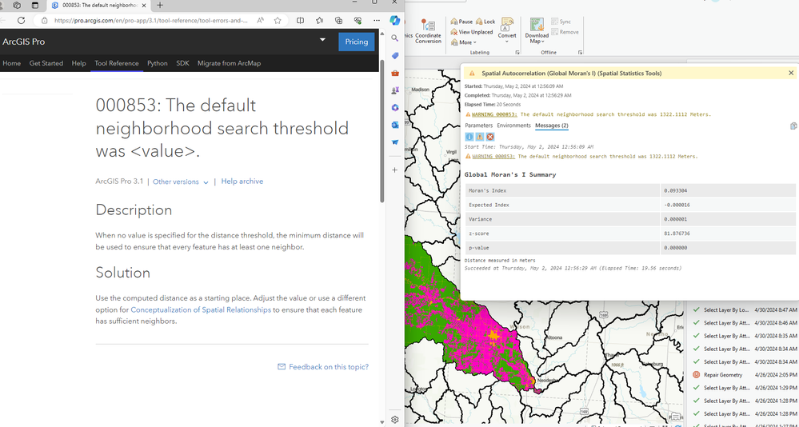Open Edge Settings and more menu
The image size is (799, 427).
(x=376, y=20)
